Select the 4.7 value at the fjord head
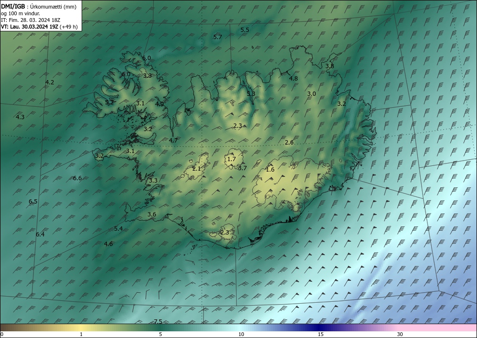Screen dimensions: 477x338 coord(173,140)
